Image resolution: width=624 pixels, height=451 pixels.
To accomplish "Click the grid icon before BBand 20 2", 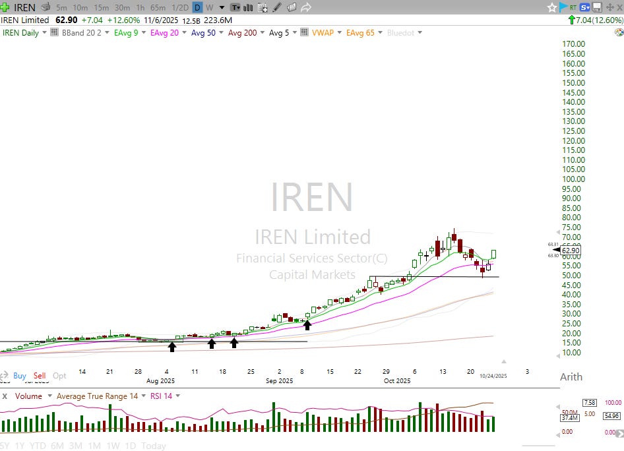I will pyautogui.click(x=54, y=32).
